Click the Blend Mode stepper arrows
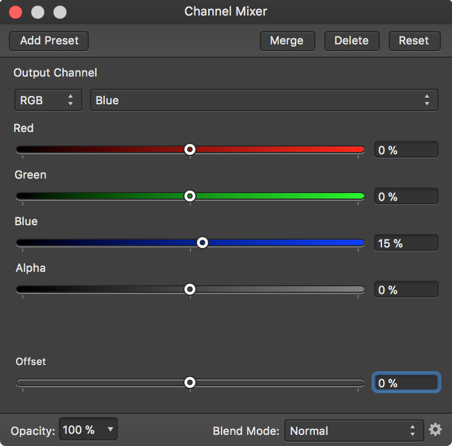 [x=413, y=430]
